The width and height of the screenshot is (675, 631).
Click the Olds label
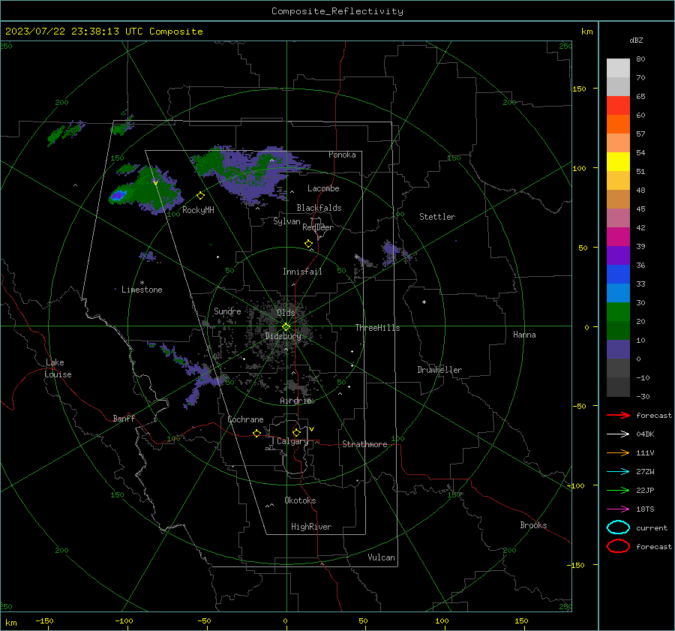(x=286, y=313)
